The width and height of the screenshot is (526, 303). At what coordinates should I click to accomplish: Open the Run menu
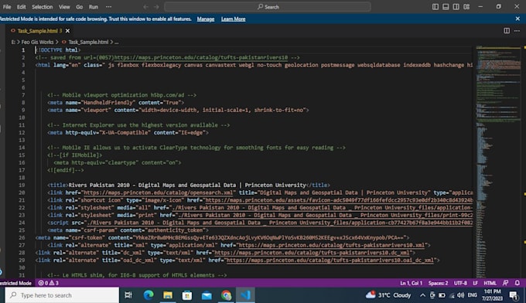[94, 7]
